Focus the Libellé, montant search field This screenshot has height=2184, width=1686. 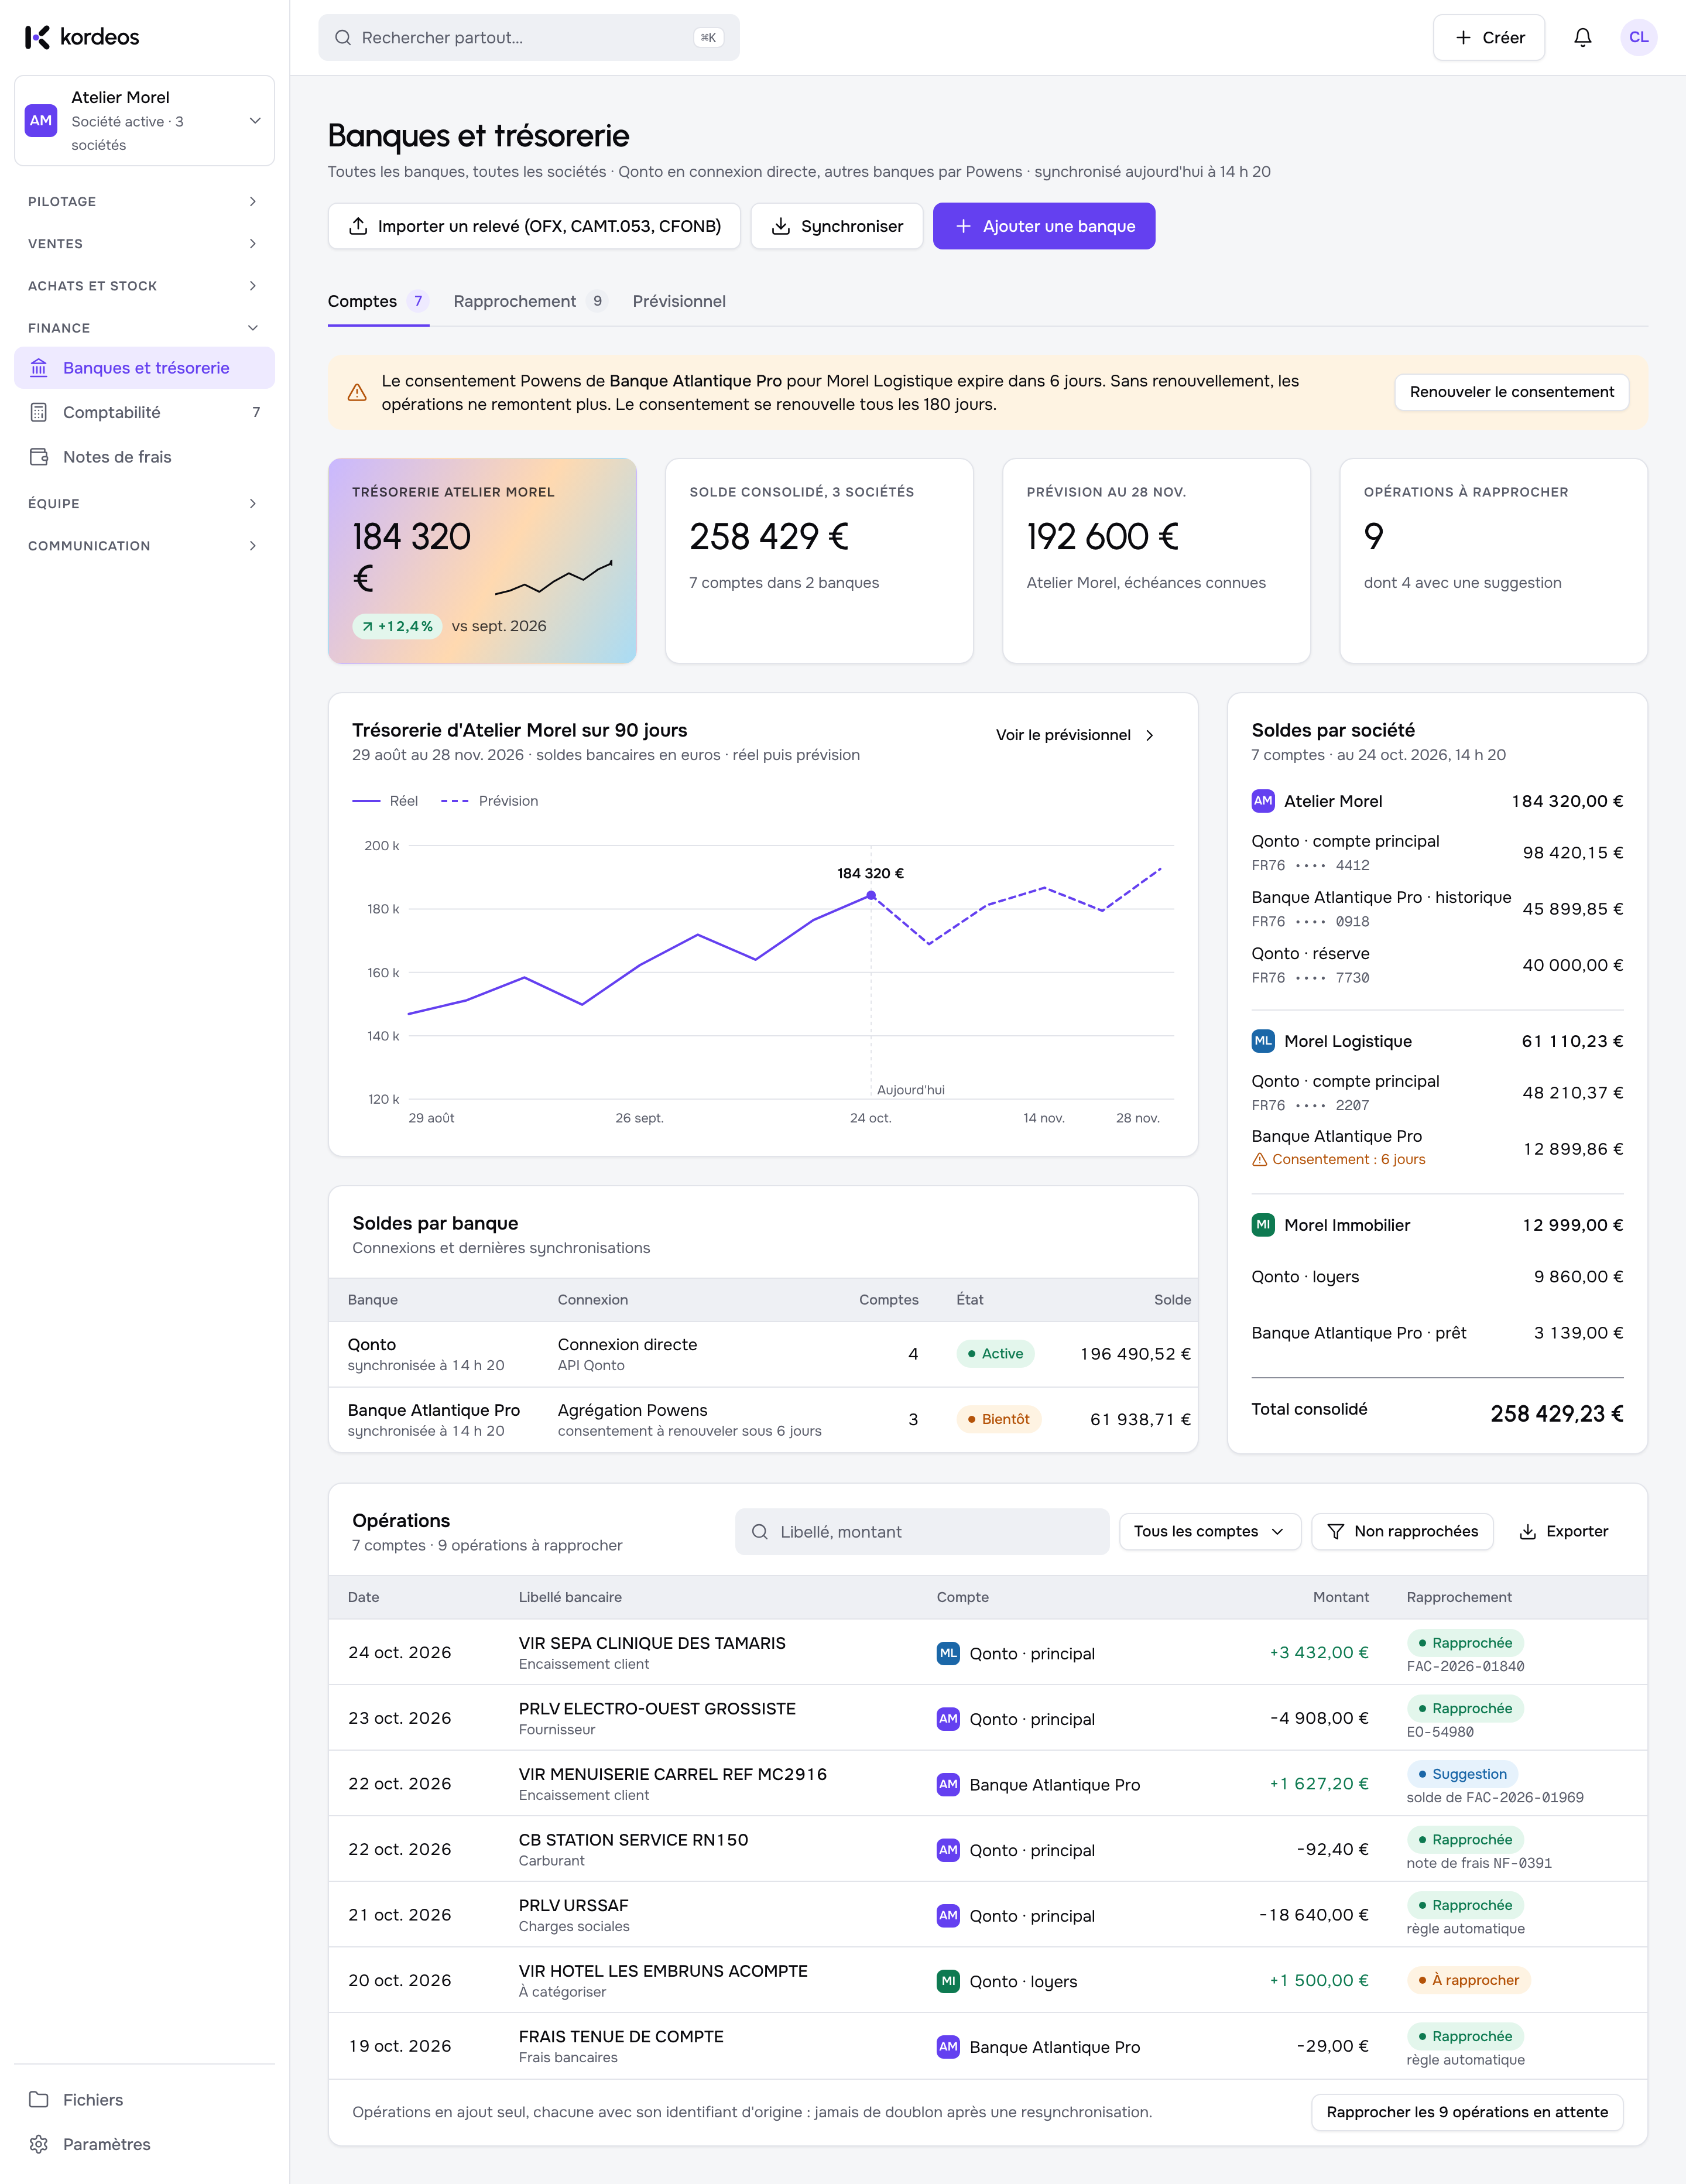[x=921, y=1532]
